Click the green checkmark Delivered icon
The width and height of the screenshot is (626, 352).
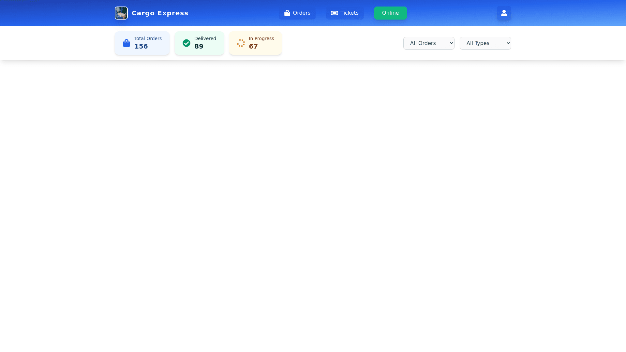(186, 43)
